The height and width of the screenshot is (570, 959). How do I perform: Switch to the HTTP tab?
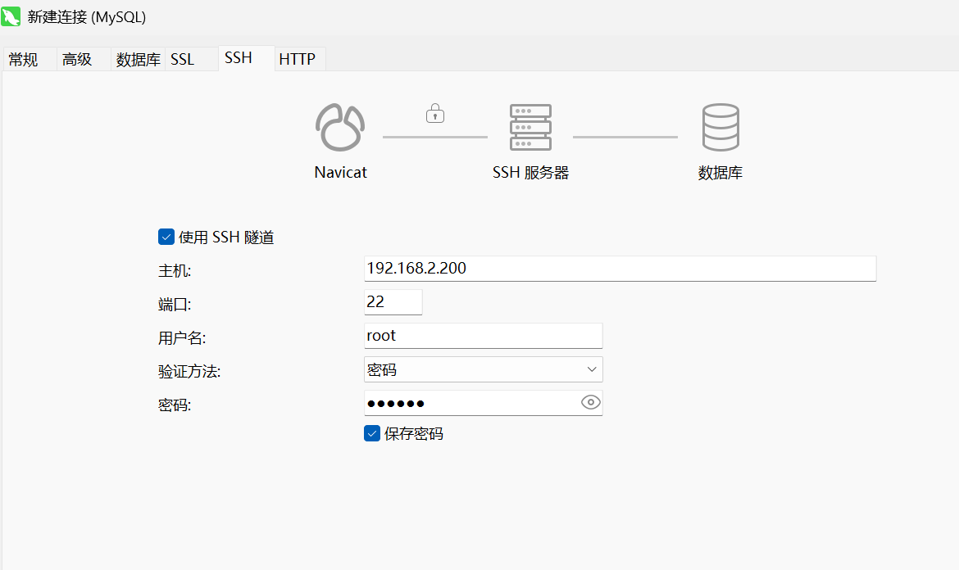tap(300, 59)
